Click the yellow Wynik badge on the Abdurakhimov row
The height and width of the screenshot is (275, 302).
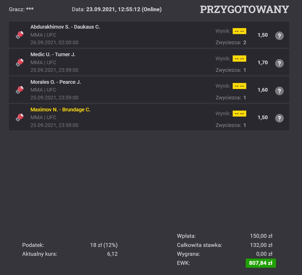(239, 31)
